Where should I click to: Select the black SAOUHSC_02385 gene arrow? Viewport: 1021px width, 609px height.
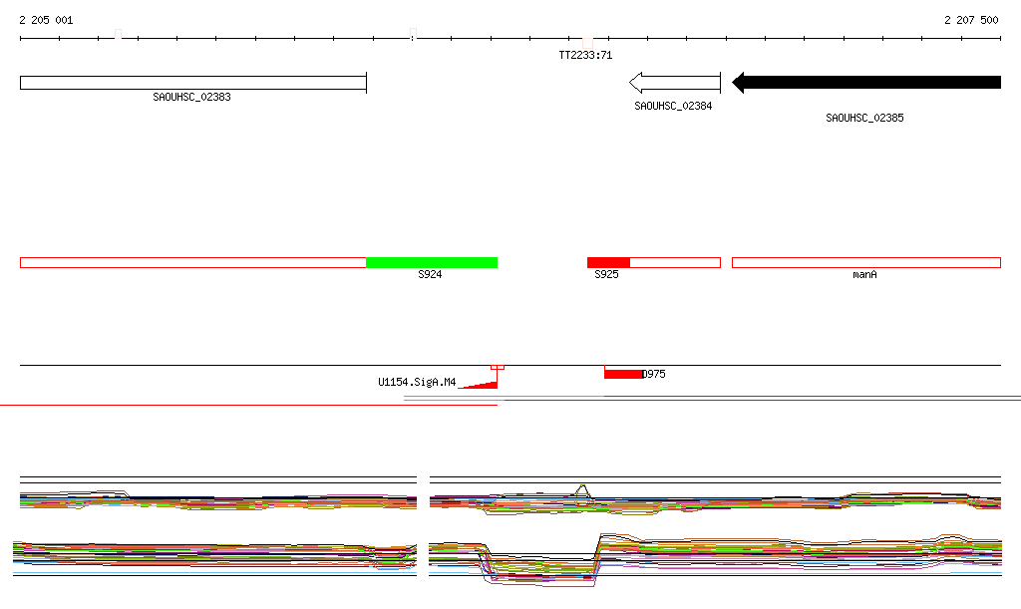pos(866,82)
